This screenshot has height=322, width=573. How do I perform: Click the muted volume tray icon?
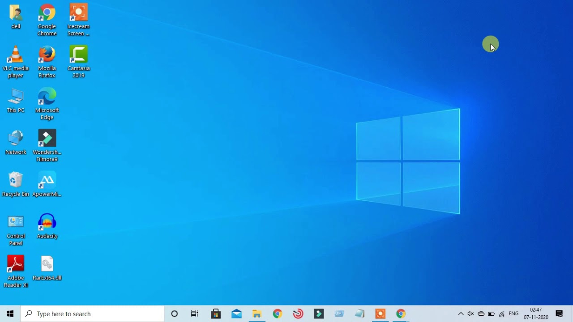pyautogui.click(x=470, y=314)
